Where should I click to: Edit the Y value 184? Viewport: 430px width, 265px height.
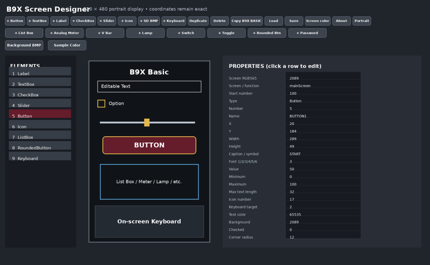coord(323,129)
